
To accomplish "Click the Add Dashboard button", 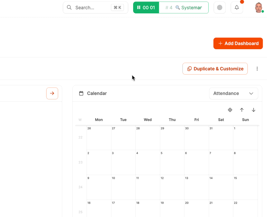I will point(238,43).
